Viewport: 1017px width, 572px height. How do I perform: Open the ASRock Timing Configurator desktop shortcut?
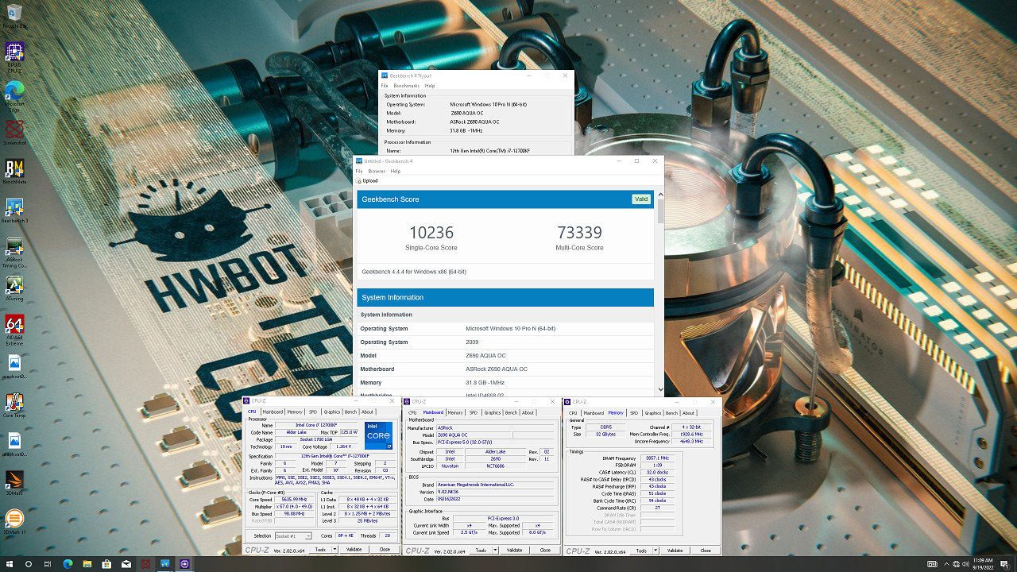(14, 253)
